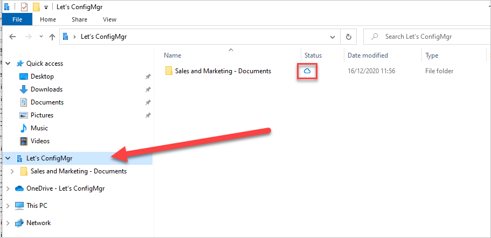
Task: Select Let's ConfigMgr in the navigation pane
Action: (x=49, y=158)
